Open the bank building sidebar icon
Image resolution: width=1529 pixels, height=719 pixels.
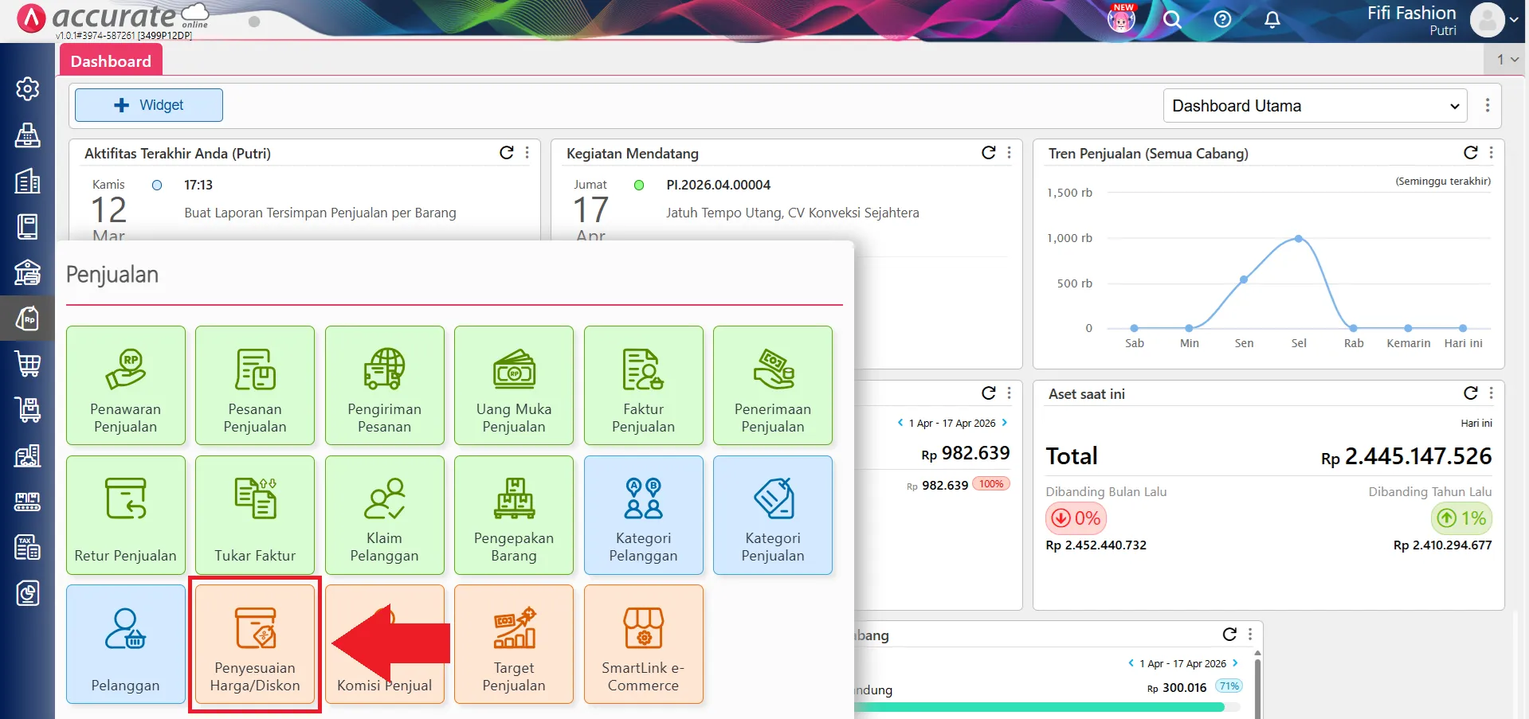point(27,273)
